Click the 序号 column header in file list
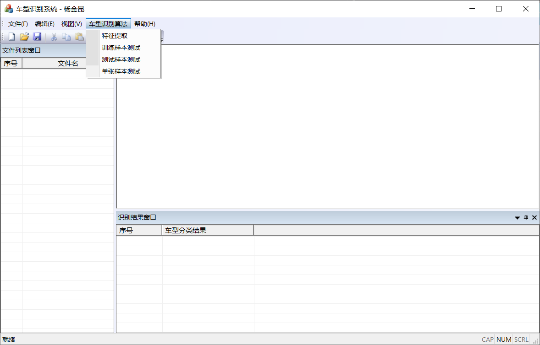This screenshot has height=345, width=540. (11, 63)
